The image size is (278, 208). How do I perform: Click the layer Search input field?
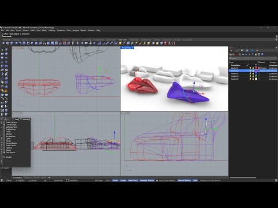(x=253, y=58)
